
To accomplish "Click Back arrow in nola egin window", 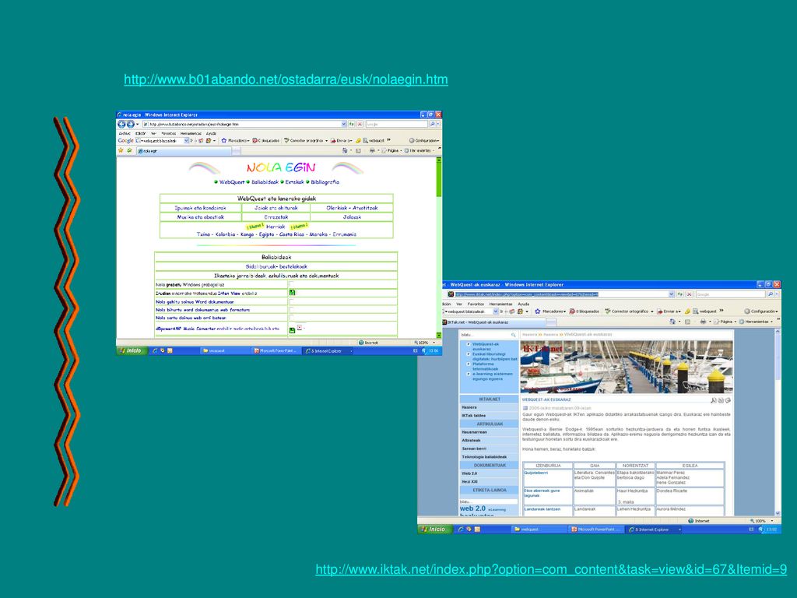I will click(x=121, y=124).
